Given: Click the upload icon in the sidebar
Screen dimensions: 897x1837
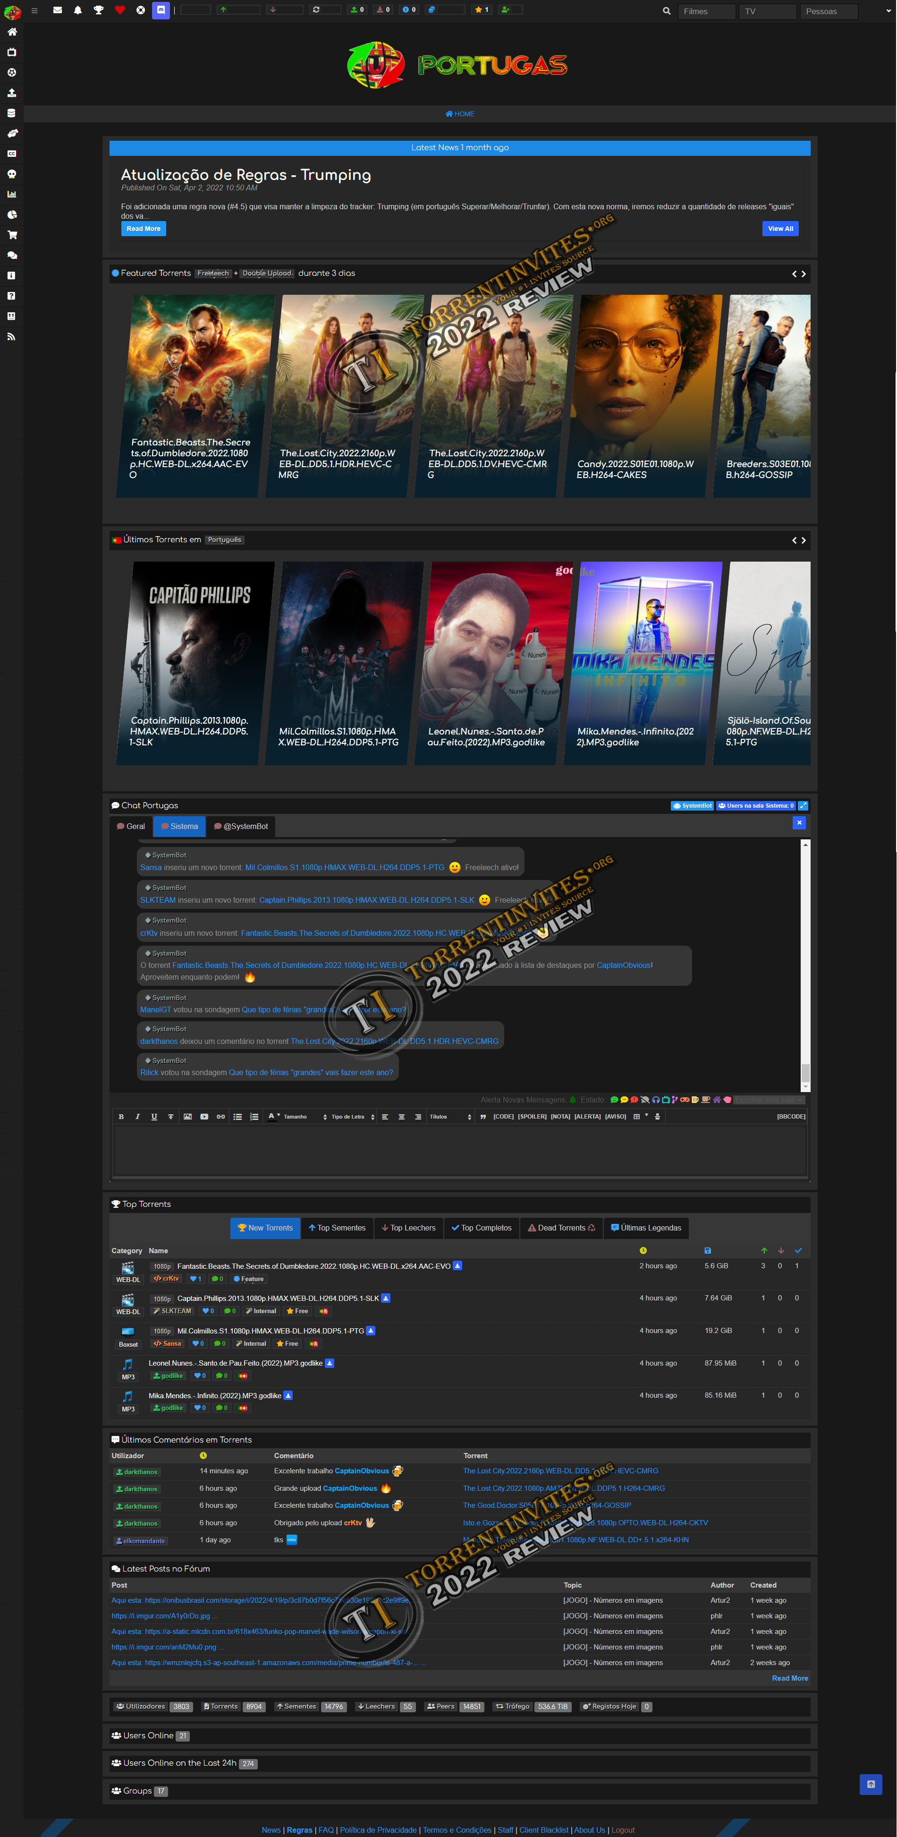Looking at the screenshot, I should [11, 93].
